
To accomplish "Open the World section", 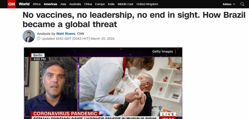I will (24, 4).
